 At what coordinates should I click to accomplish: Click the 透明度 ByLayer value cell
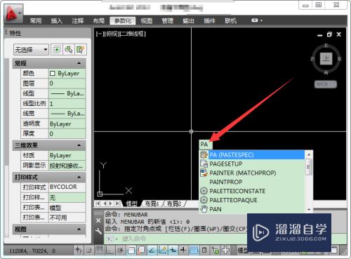[x=67, y=124]
